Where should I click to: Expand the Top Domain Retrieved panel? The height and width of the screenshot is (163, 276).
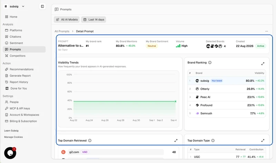click(176, 141)
